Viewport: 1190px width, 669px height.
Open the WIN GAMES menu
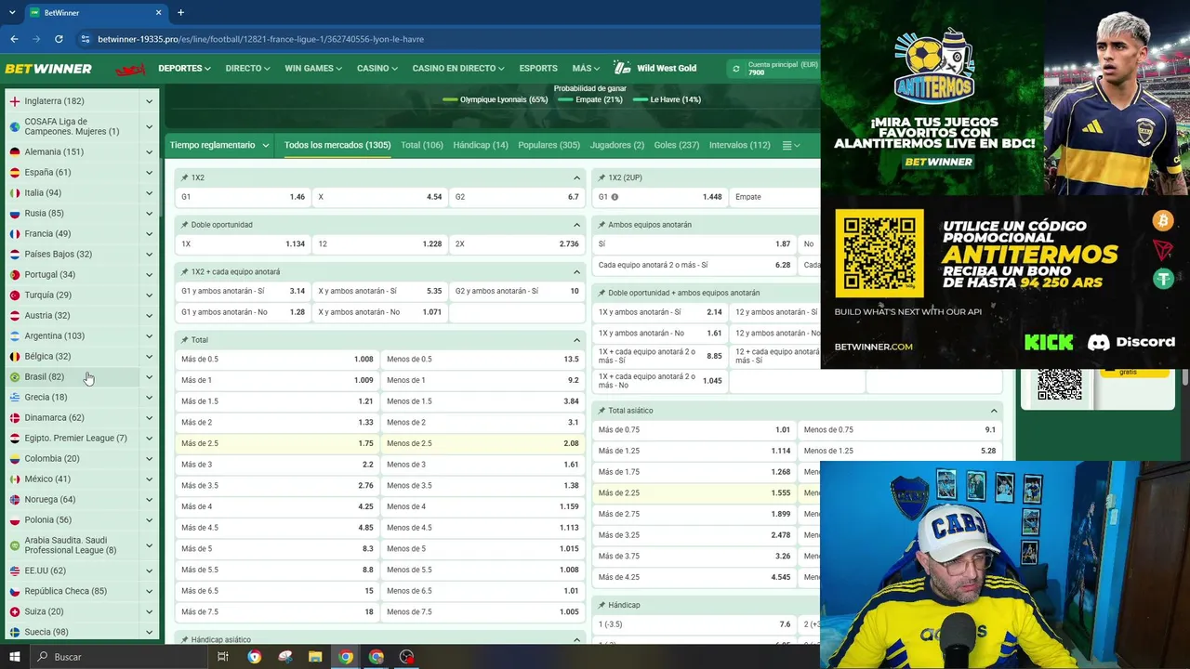[x=313, y=69]
